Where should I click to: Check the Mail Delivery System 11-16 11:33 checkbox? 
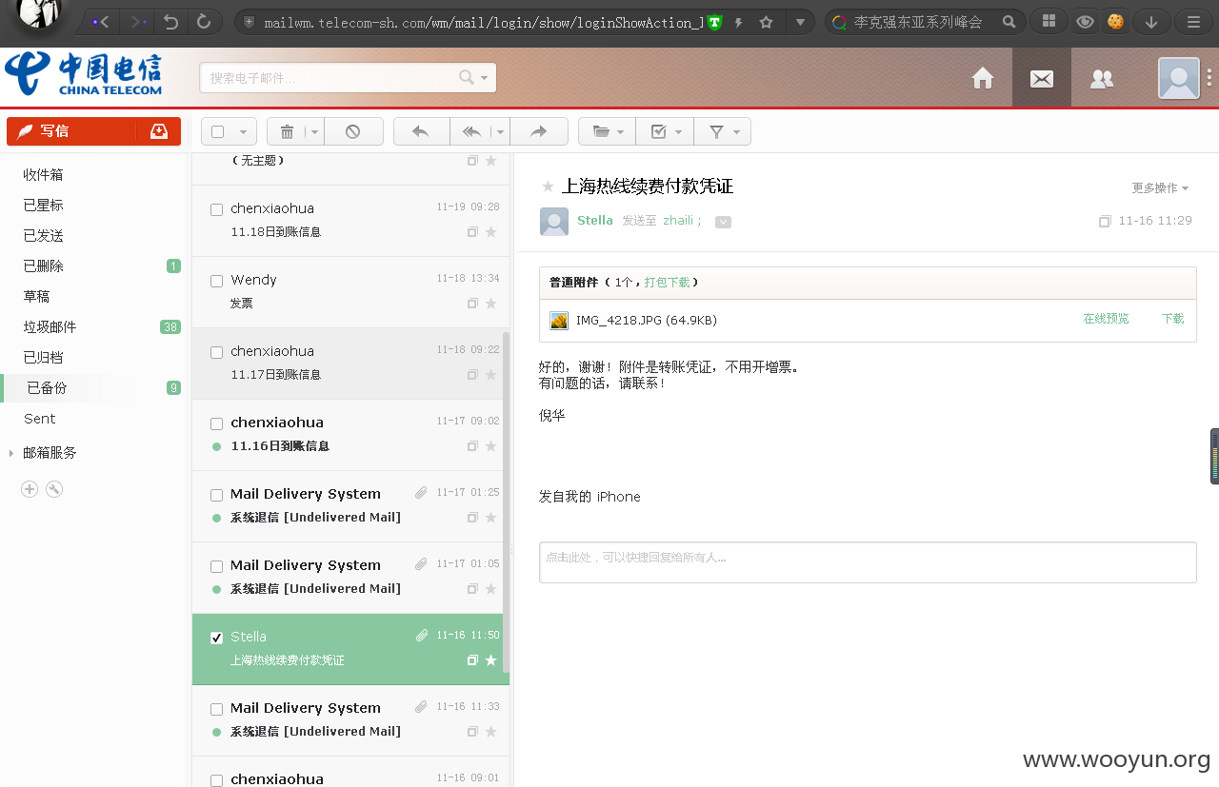217,709
